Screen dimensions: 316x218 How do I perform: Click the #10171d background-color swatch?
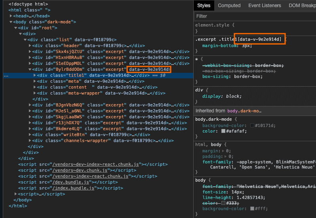tap(252, 125)
